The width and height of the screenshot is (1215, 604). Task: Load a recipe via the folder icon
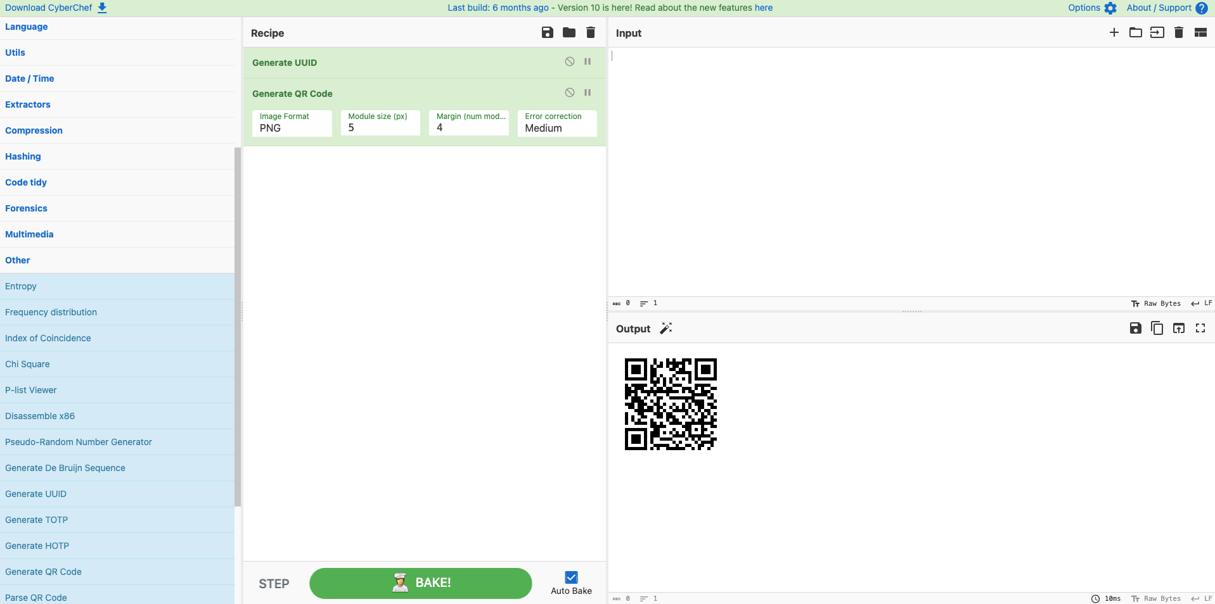click(569, 33)
